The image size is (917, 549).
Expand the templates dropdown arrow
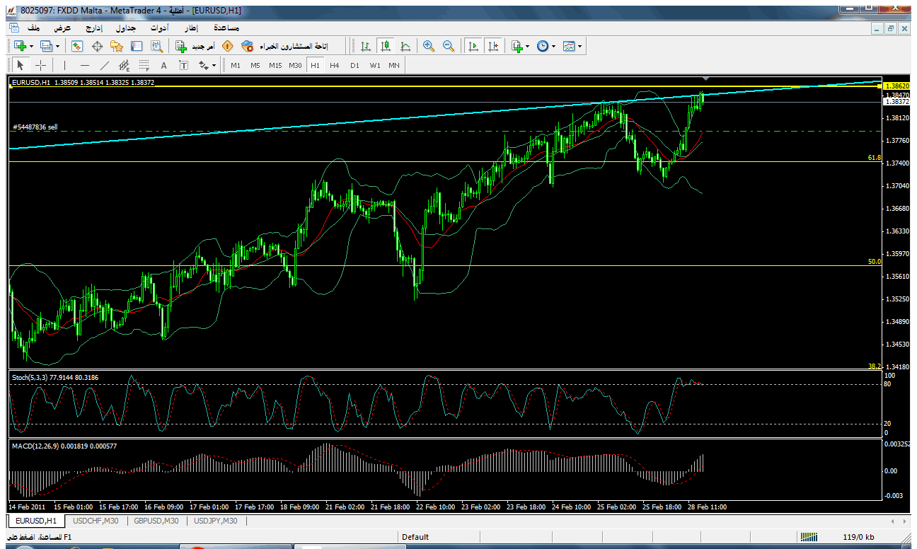[x=579, y=46]
